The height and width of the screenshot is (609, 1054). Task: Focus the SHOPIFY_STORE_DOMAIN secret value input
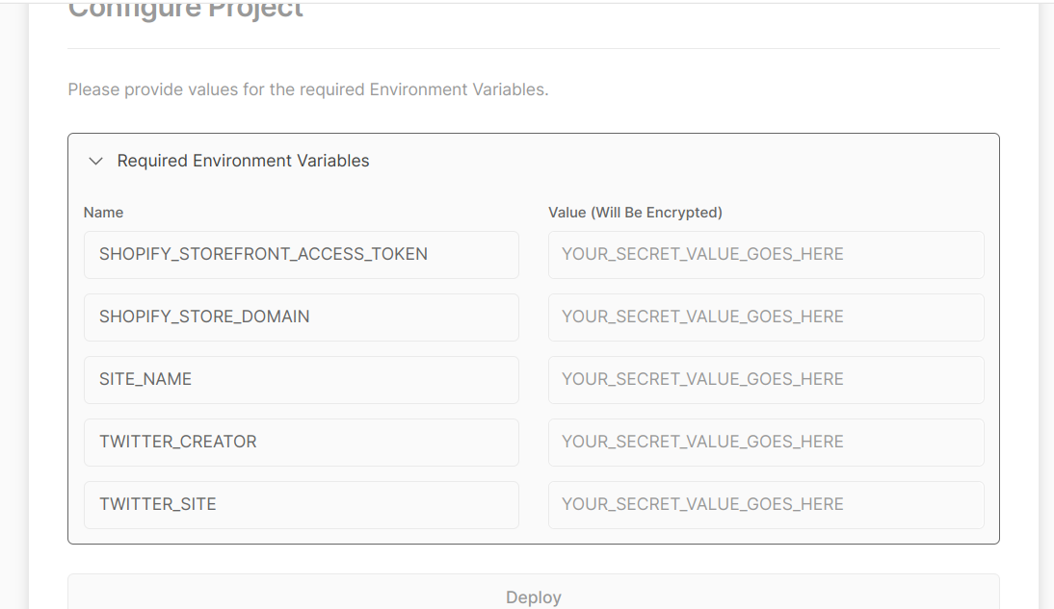766,317
